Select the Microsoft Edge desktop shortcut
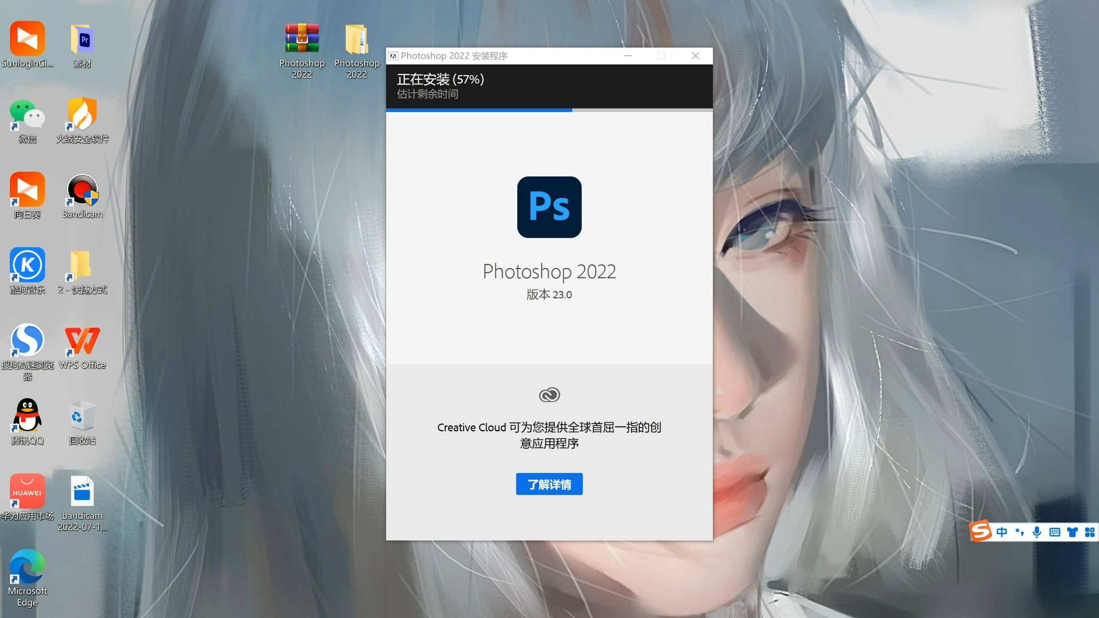The width and height of the screenshot is (1099, 618). point(27,566)
